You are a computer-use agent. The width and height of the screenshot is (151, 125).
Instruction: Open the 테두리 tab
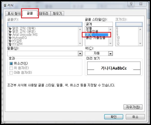(44, 13)
